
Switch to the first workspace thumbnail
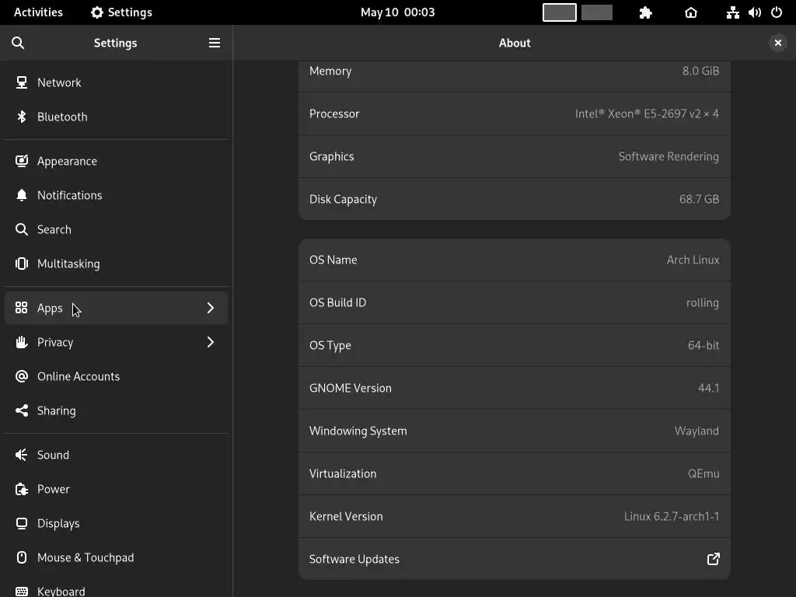pos(560,12)
